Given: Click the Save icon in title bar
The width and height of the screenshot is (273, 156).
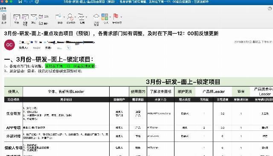Looking at the screenshot, I should pyautogui.click(x=20, y=2).
